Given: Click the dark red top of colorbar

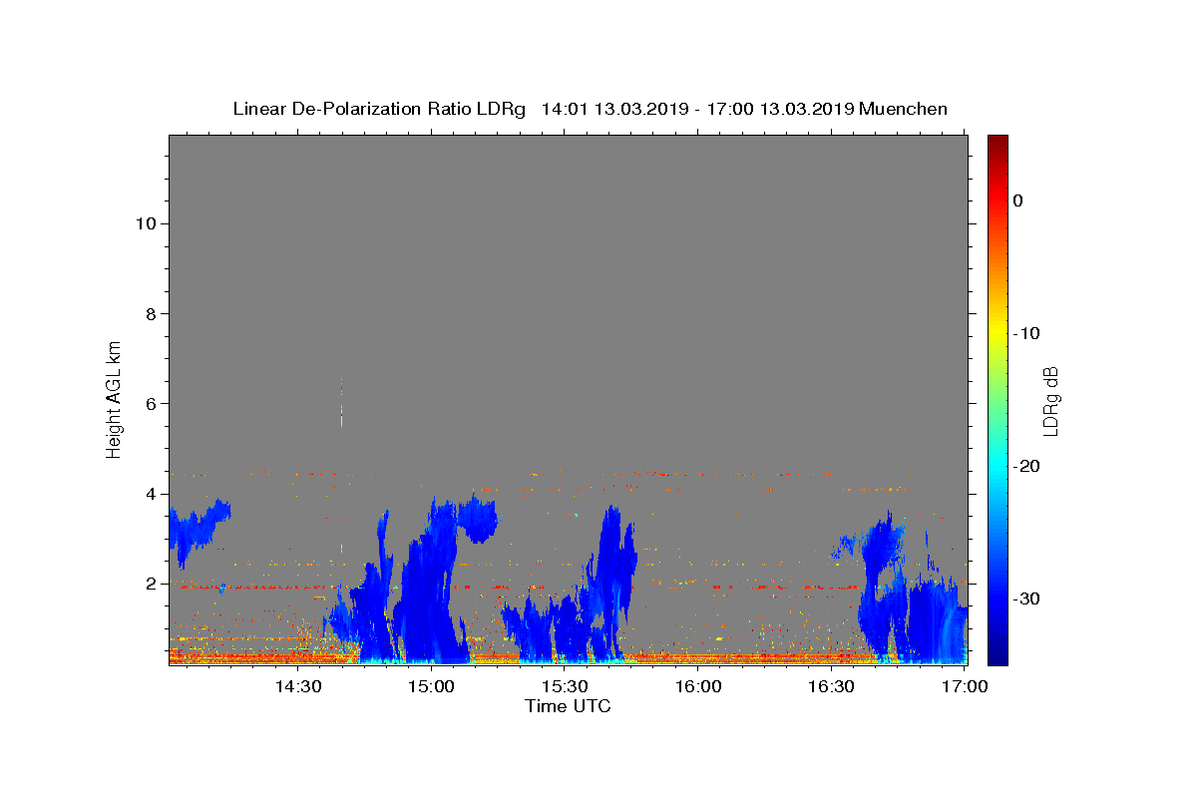Looking at the screenshot, I should [997, 143].
